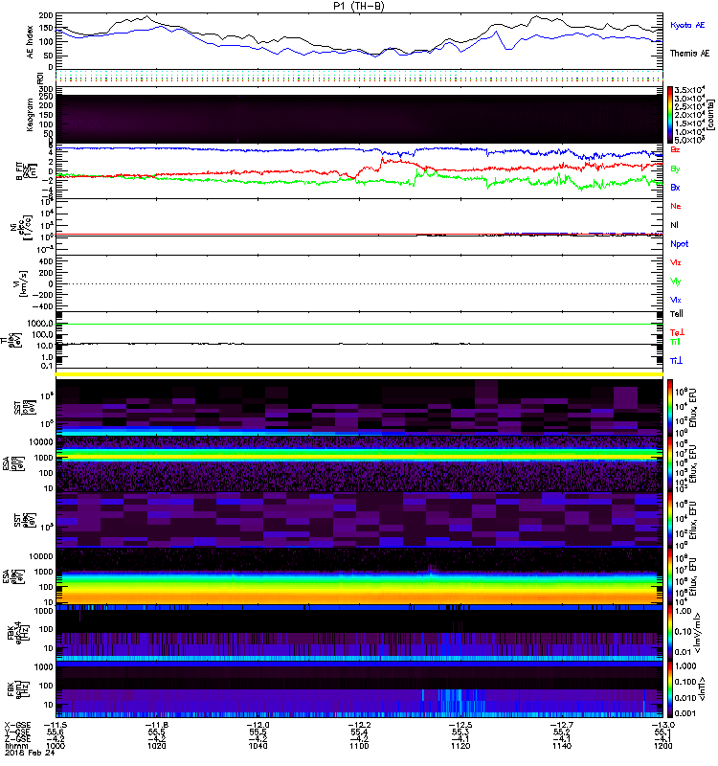This screenshot has width=718, height=766.
Task: Click the green "Ti∥" temperature legend label
Action: [675, 342]
